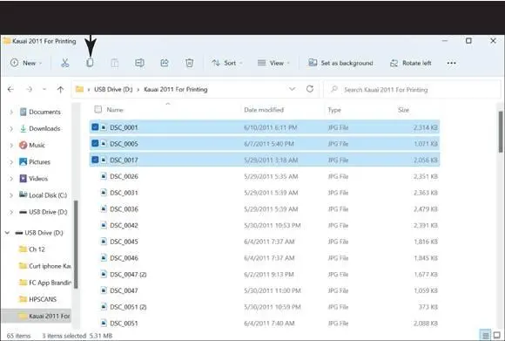Open the Ch 12 folder in sidebar
The height and width of the screenshot is (341, 505).
tap(37, 249)
